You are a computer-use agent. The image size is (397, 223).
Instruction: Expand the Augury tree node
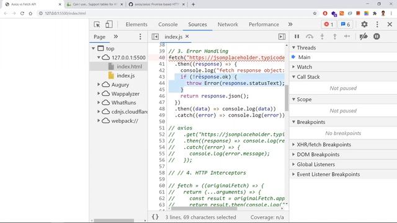99,84
